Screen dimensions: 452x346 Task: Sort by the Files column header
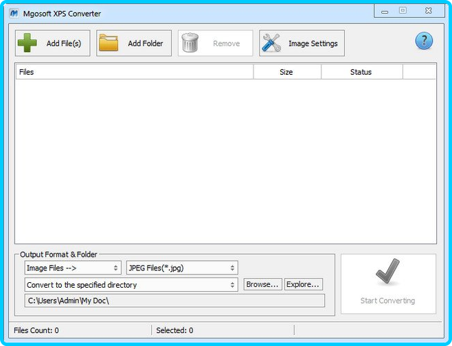coord(134,72)
